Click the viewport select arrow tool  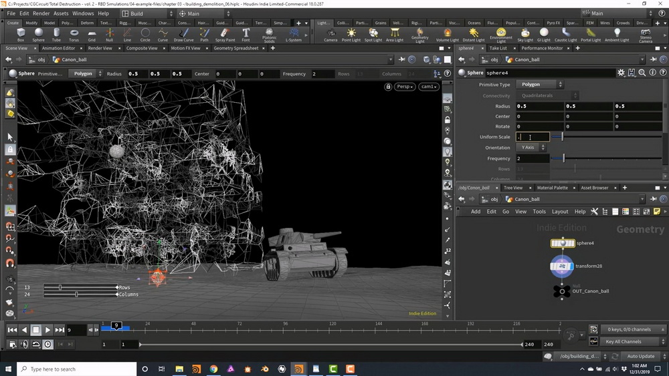(10, 137)
